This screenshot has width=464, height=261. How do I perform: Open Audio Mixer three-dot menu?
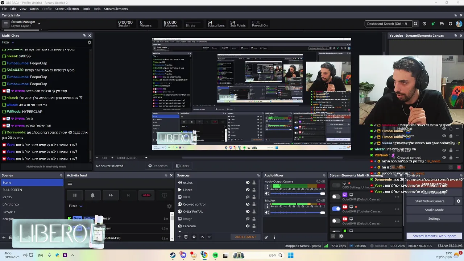[274, 237]
